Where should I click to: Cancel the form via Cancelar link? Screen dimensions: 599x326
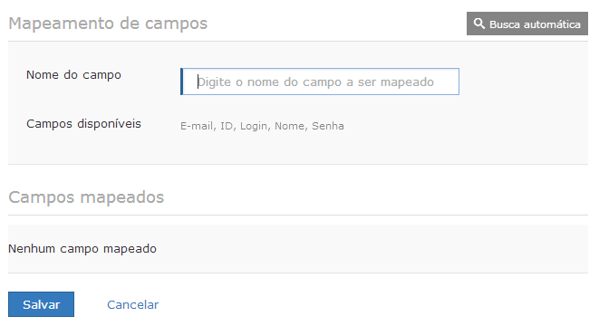(132, 304)
